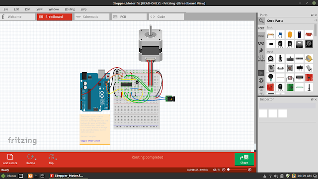This screenshot has width=318, height=179.
Task: Click Add a note button
Action: click(x=10, y=159)
